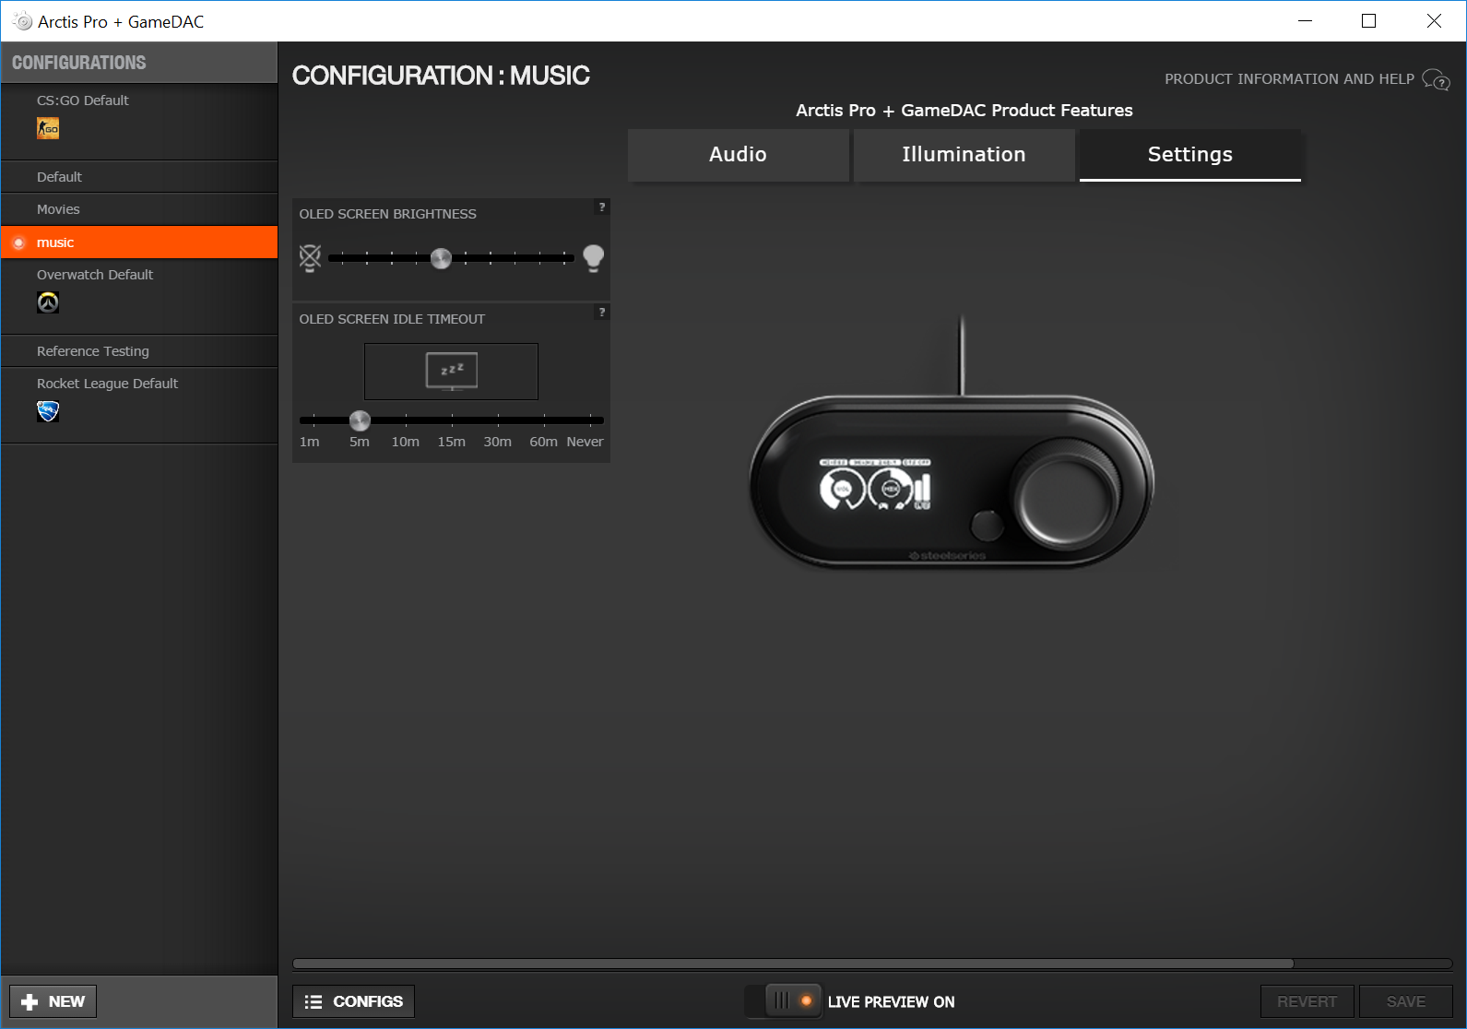1467x1029 pixels.
Task: Create a NEW configuration
Action: [x=53, y=1001]
